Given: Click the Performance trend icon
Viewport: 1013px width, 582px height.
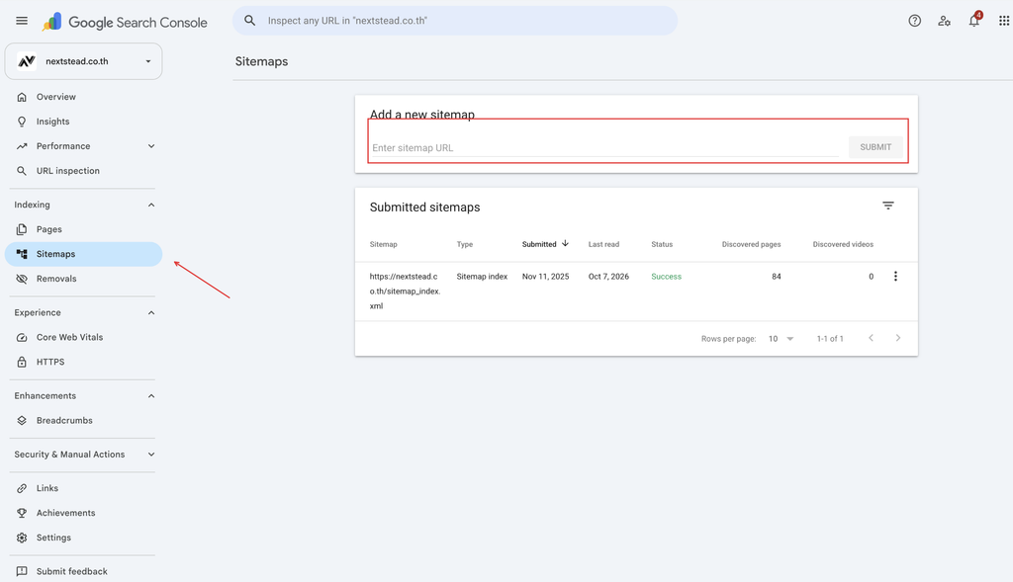Looking at the screenshot, I should pos(22,146).
